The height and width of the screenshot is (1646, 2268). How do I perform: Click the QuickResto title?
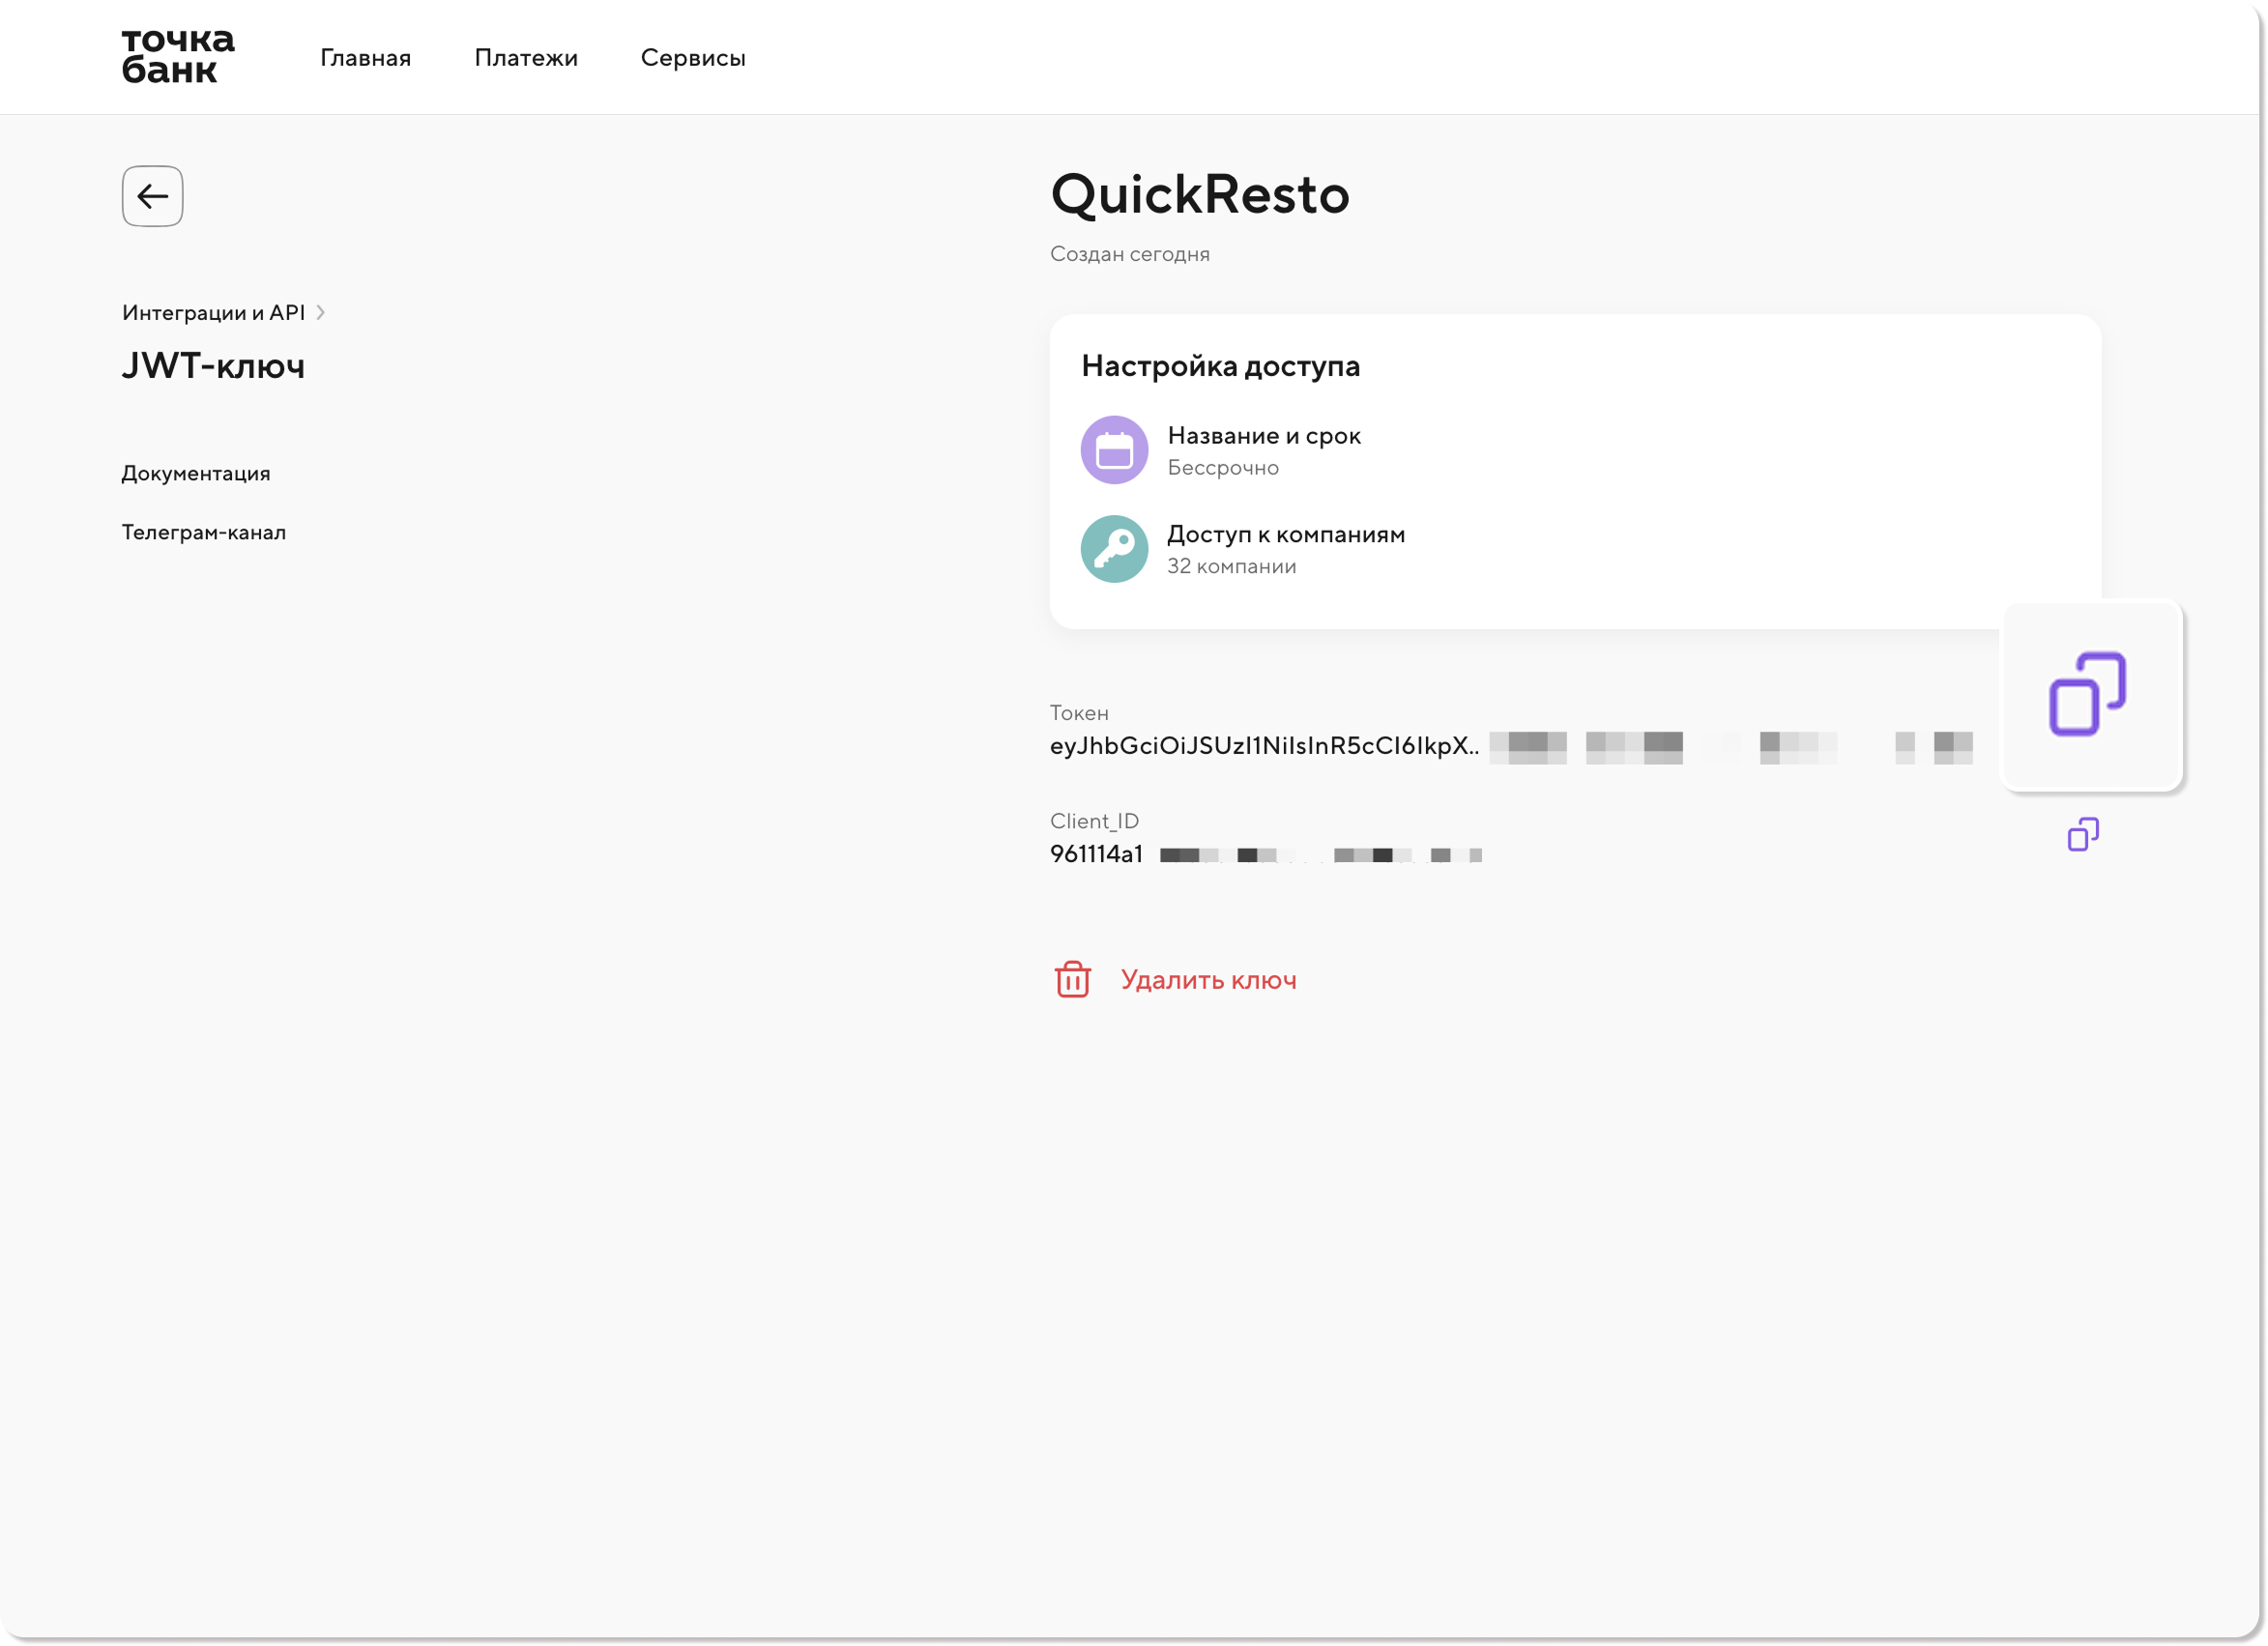pyautogui.click(x=1200, y=194)
